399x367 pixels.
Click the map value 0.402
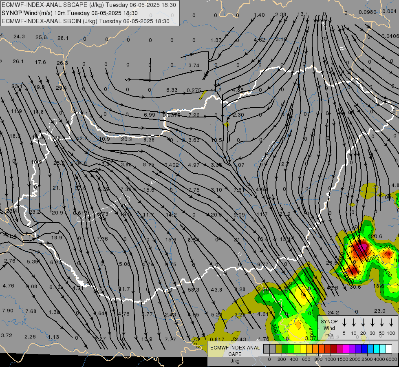point(172,165)
